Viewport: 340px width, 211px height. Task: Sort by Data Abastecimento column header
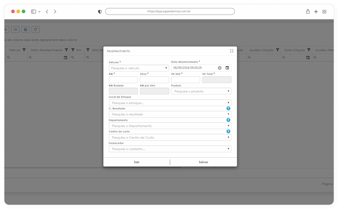click(x=47, y=50)
